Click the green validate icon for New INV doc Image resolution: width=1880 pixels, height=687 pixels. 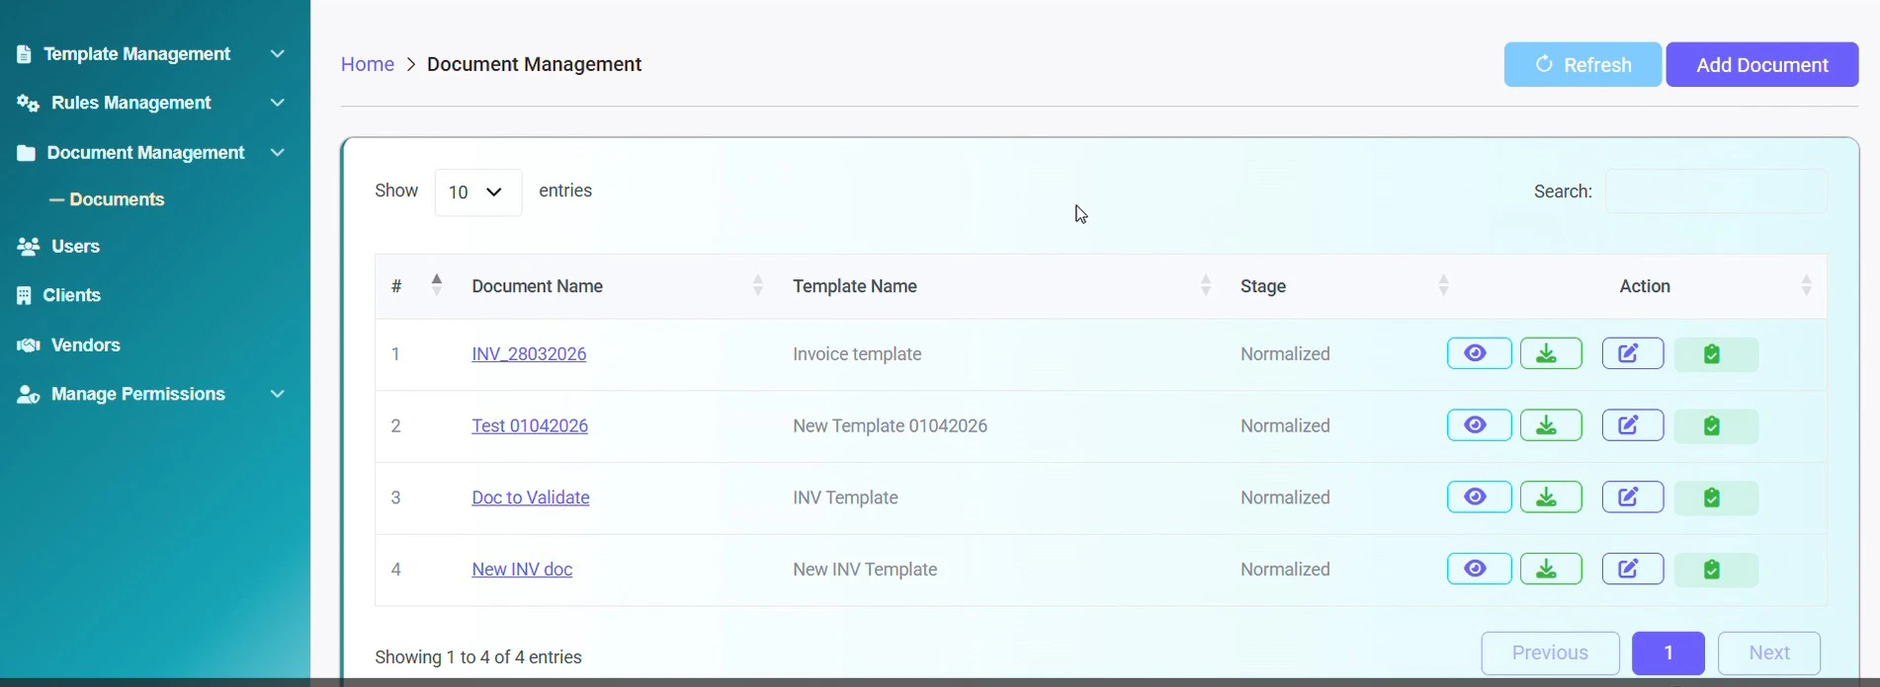(x=1715, y=570)
